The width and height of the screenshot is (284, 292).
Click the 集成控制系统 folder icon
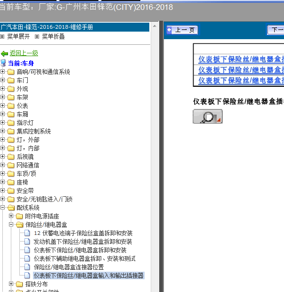pos(11,131)
